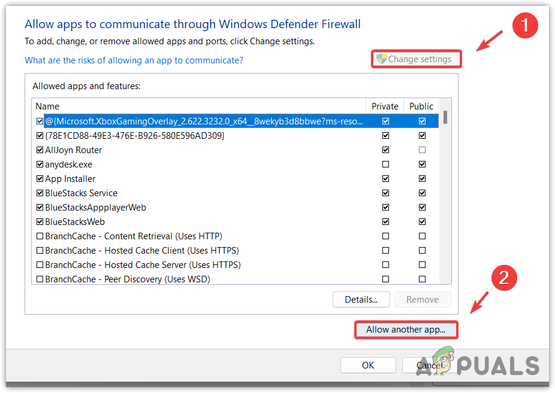Viewport: 555px width, 393px height.
Task: Uncheck anydesk.exe in the allowed apps list
Action: 40,164
